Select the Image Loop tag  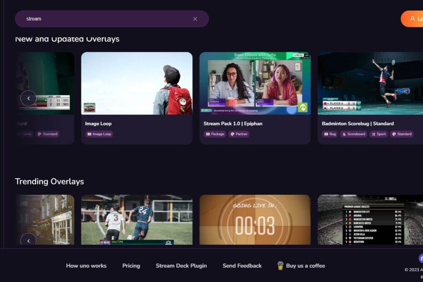click(99, 134)
